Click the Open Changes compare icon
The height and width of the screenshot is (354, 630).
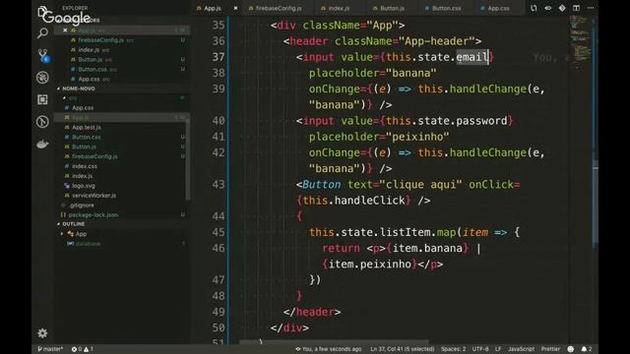(534, 8)
